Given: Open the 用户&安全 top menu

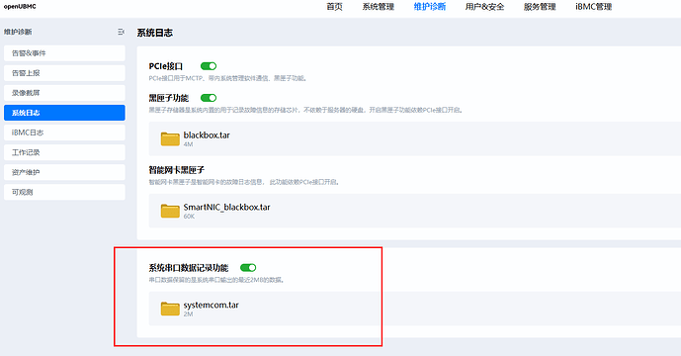Looking at the screenshot, I should [484, 7].
